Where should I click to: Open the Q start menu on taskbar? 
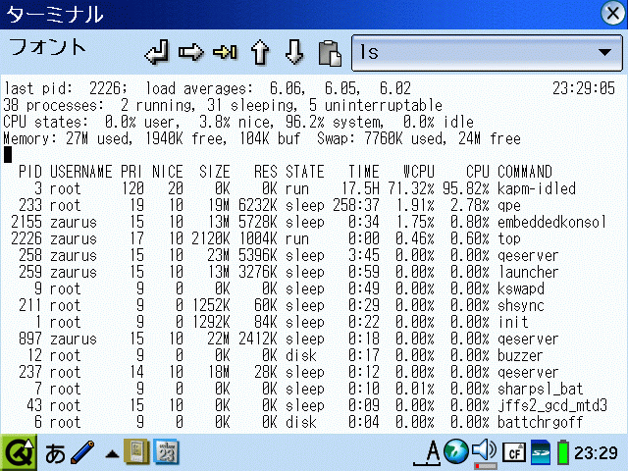coord(19,453)
